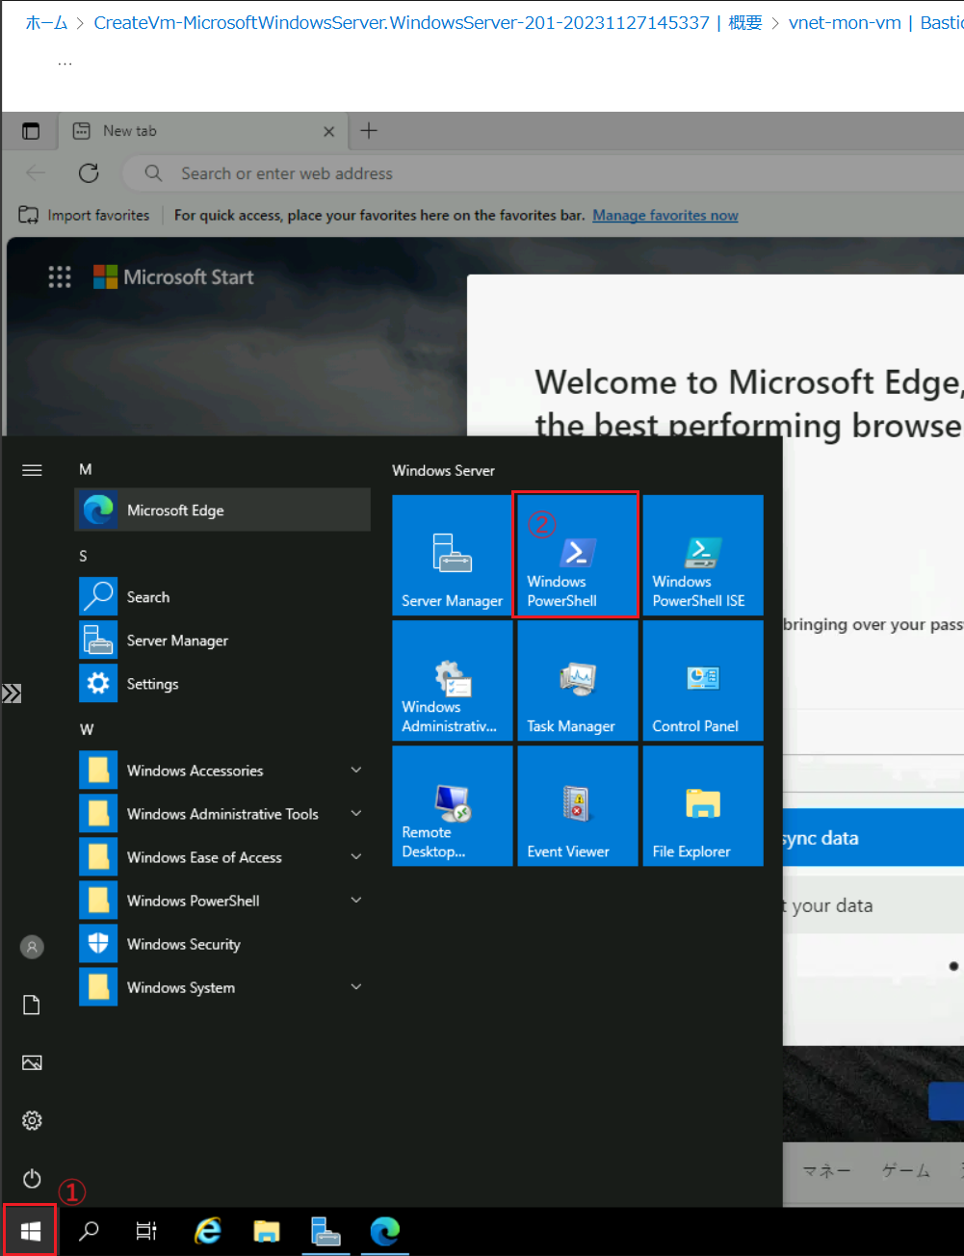Click the sync data button
Viewport: 964px width, 1256px height.
[x=873, y=838]
